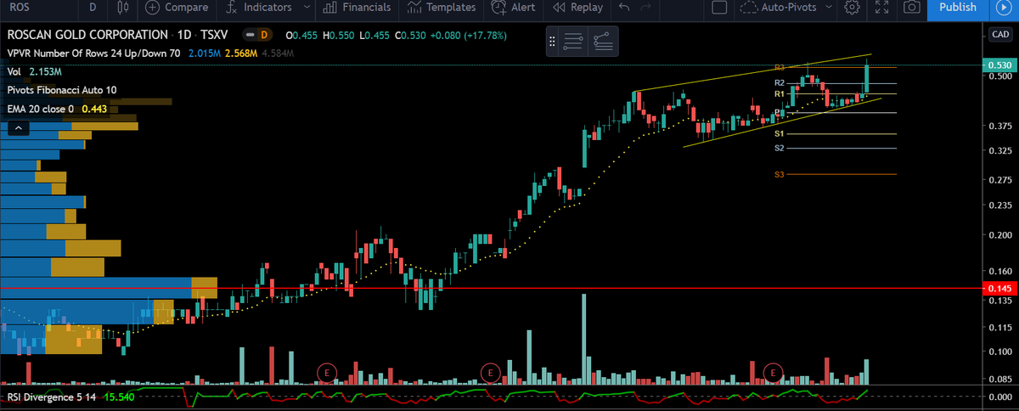1019x411 pixels.
Task: Click the Alert clock icon
Action: [498, 8]
